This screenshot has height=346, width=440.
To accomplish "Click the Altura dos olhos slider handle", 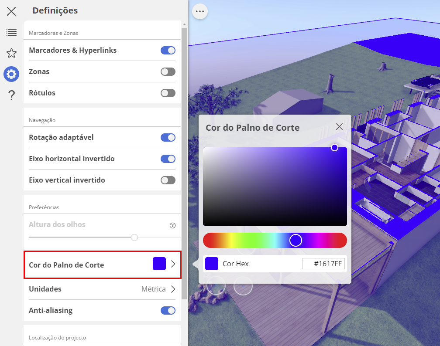I will pyautogui.click(x=134, y=237).
